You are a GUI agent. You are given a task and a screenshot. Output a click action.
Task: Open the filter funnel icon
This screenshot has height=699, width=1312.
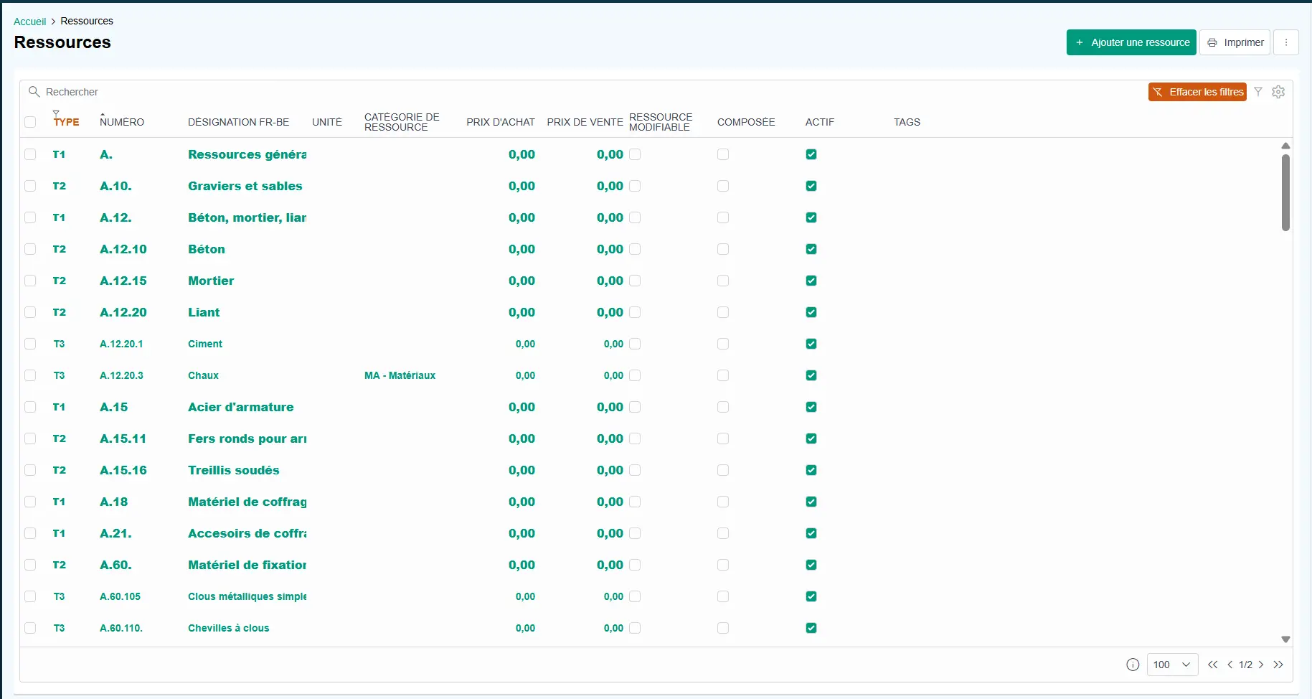(x=1258, y=92)
